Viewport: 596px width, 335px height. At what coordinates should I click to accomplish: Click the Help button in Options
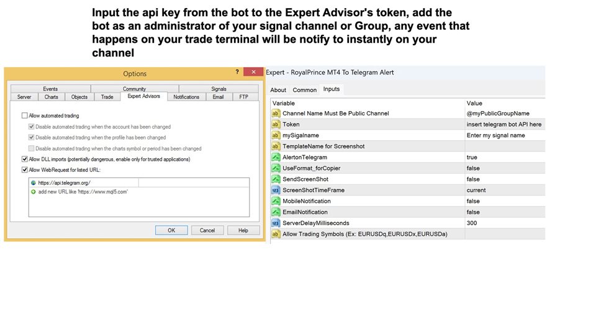point(243,230)
